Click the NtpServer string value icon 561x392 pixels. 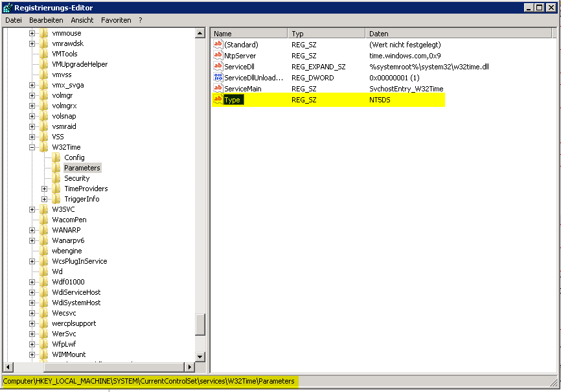pos(218,56)
